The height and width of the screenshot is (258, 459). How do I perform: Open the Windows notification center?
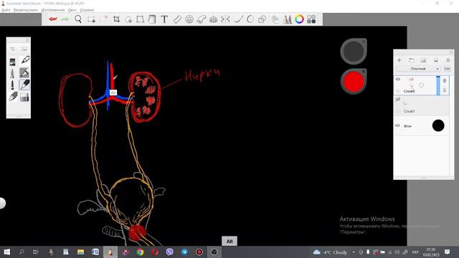447,252
